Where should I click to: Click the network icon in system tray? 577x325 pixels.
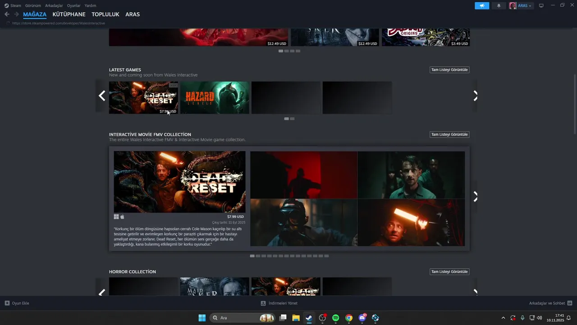(532, 318)
